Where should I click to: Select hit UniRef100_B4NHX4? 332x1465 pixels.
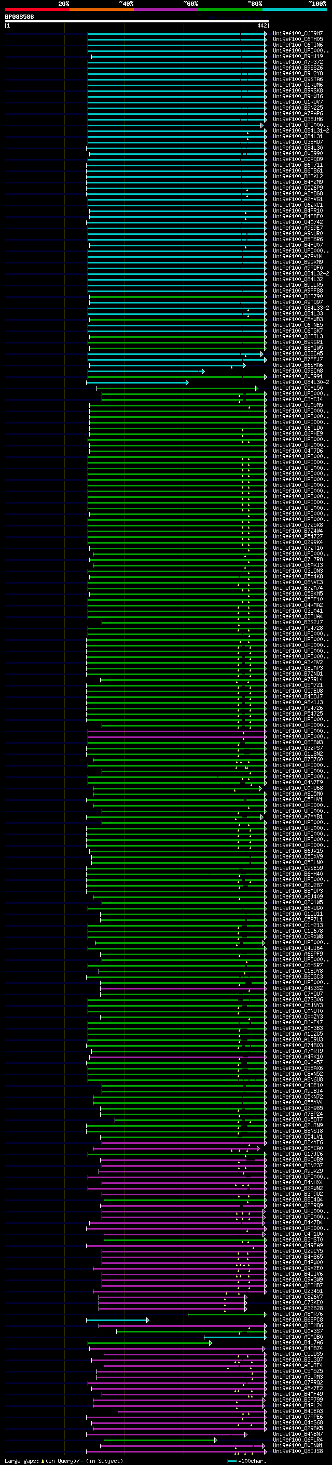(x=297, y=1182)
